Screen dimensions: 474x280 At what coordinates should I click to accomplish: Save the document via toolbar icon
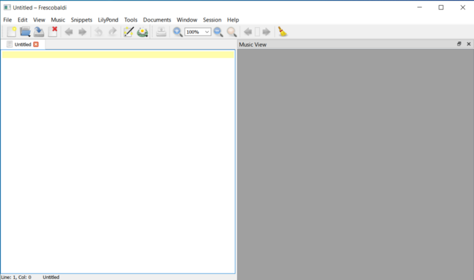click(39, 32)
